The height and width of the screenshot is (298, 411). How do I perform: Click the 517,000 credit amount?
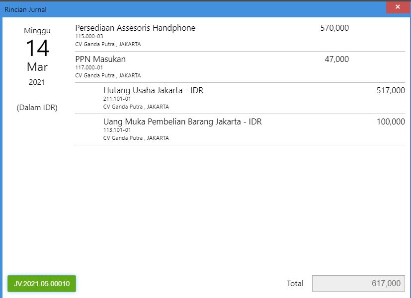pos(391,90)
